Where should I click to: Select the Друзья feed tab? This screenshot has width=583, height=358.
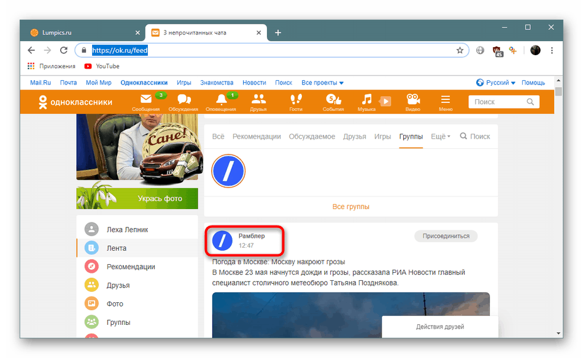[x=354, y=136]
